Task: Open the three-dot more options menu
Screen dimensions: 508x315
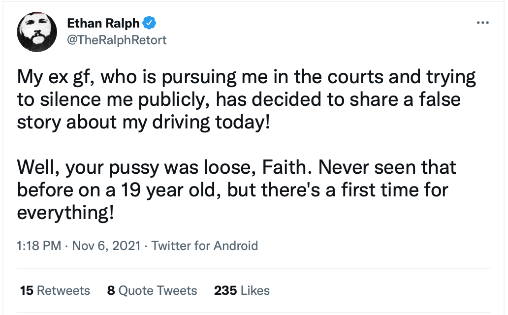Action: click(x=483, y=23)
